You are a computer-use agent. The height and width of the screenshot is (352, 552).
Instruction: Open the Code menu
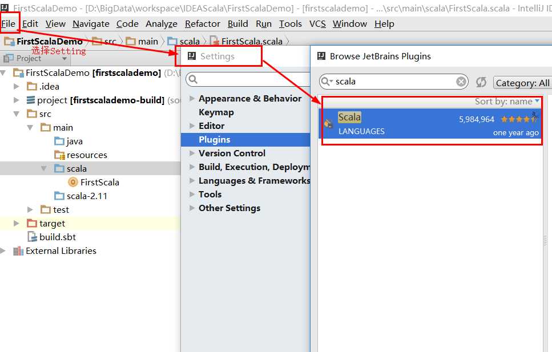(x=127, y=24)
